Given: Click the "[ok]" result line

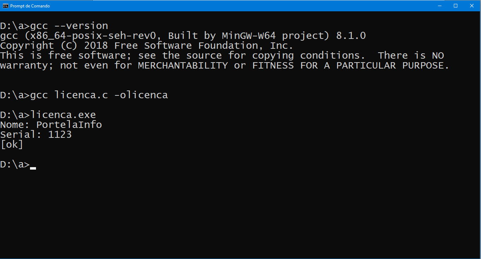Looking at the screenshot, I should pyautogui.click(x=12, y=145).
